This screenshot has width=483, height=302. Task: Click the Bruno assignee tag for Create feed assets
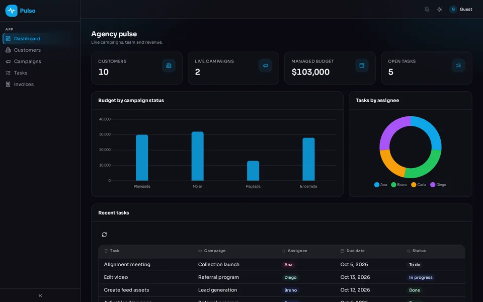(290, 290)
